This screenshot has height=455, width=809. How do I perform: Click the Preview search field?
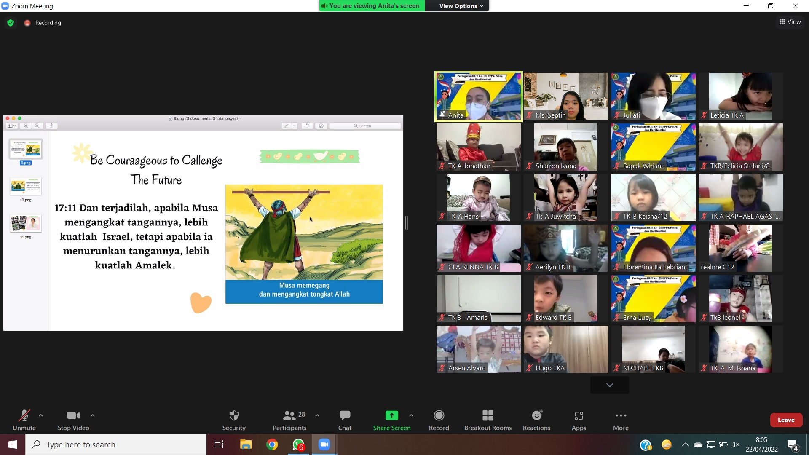click(x=365, y=126)
